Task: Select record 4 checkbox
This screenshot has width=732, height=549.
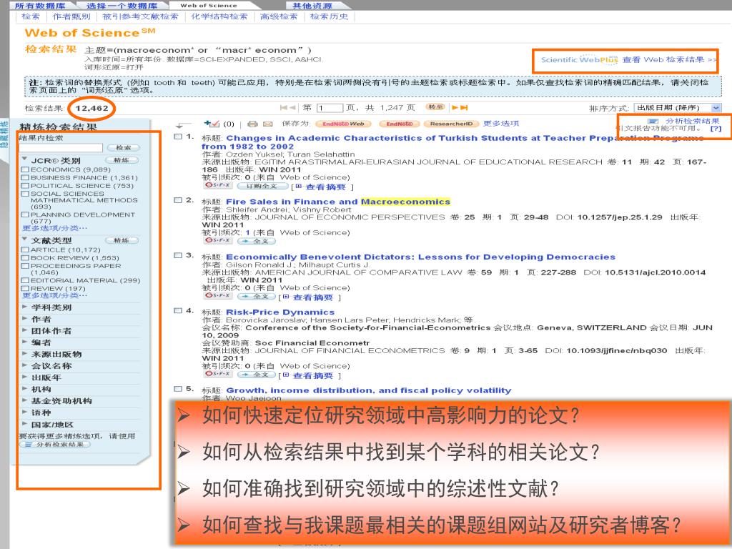Action: (x=178, y=310)
